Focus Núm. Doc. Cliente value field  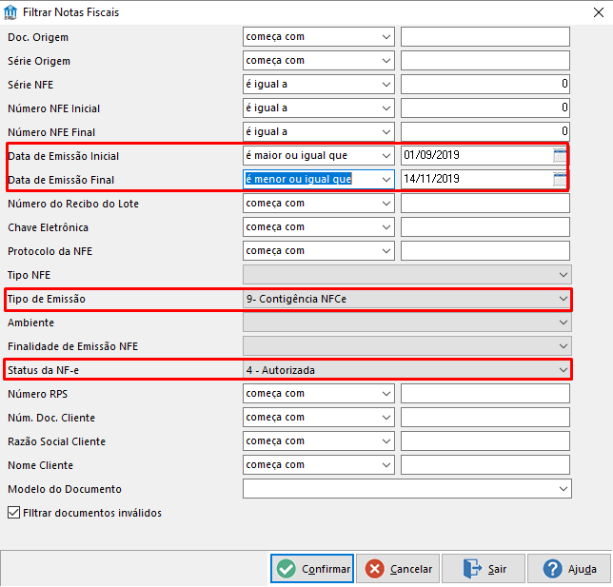coord(485,418)
